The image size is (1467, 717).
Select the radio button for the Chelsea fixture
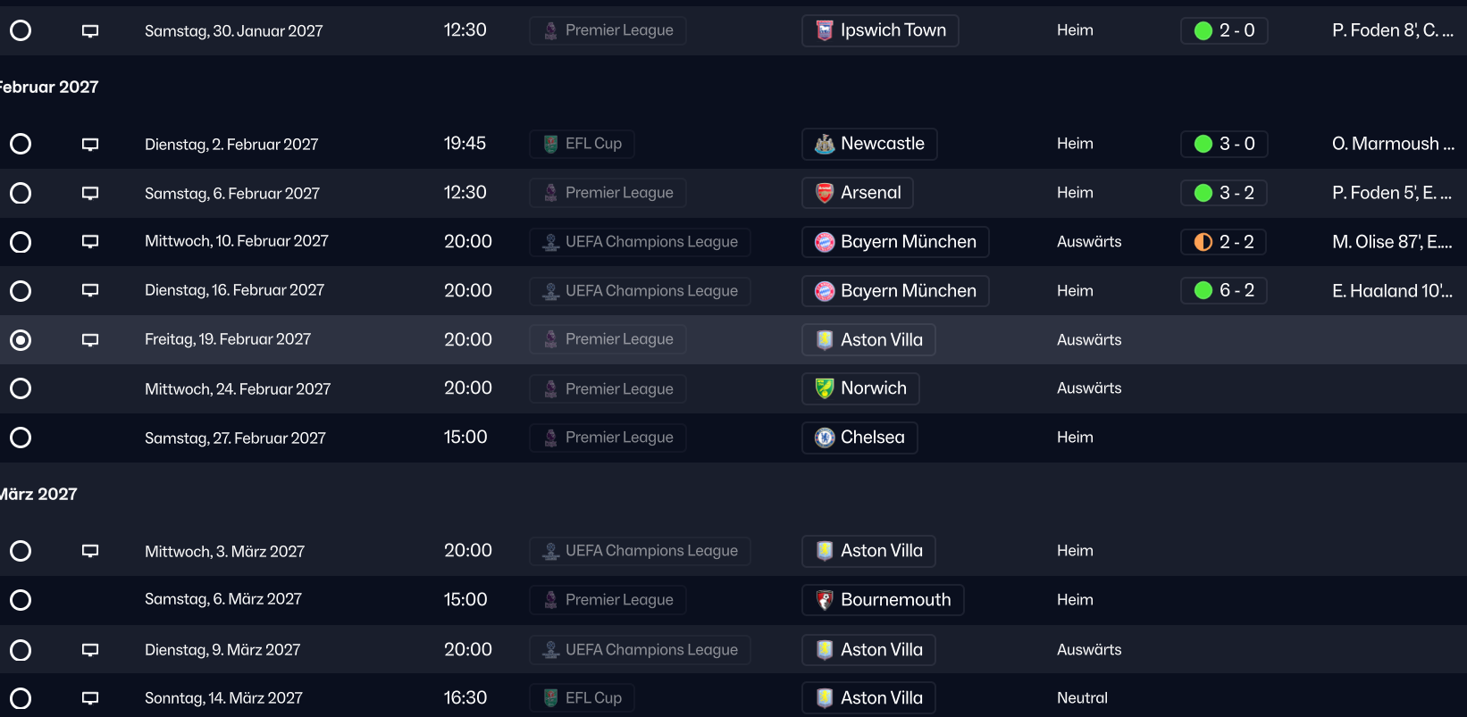(21, 438)
